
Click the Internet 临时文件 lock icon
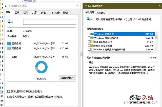(x=92, y=46)
